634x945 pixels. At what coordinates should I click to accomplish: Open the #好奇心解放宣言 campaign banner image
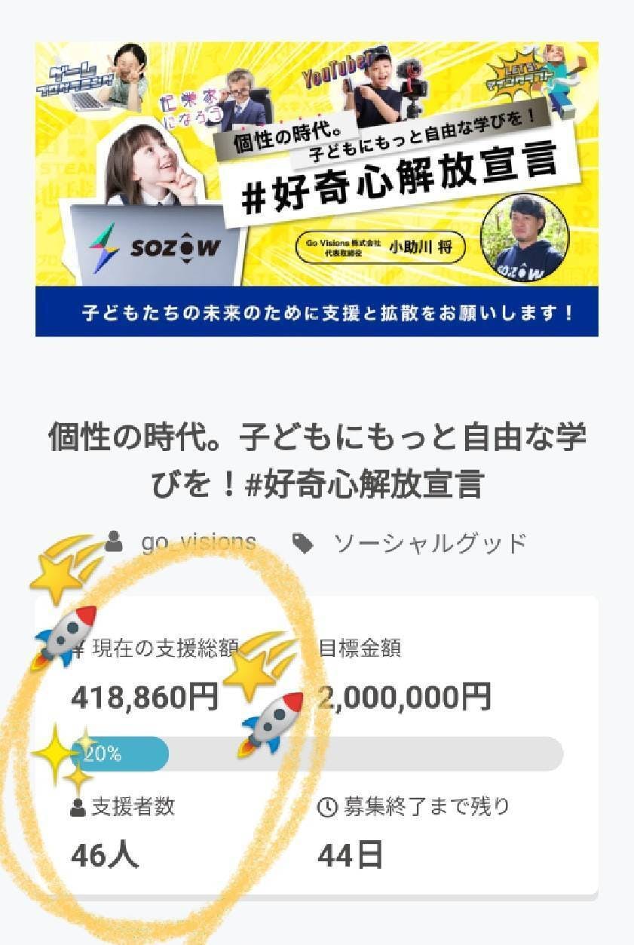(317, 189)
